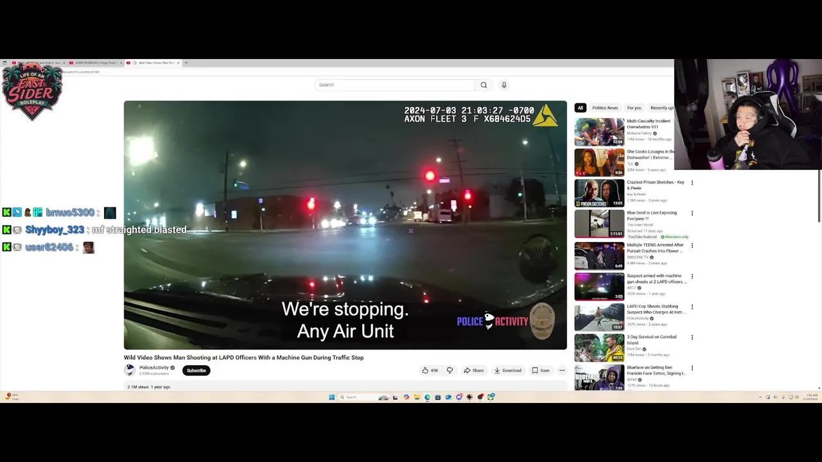Close the Wild Video Shows Man tab
822x462 pixels.
(x=179, y=63)
